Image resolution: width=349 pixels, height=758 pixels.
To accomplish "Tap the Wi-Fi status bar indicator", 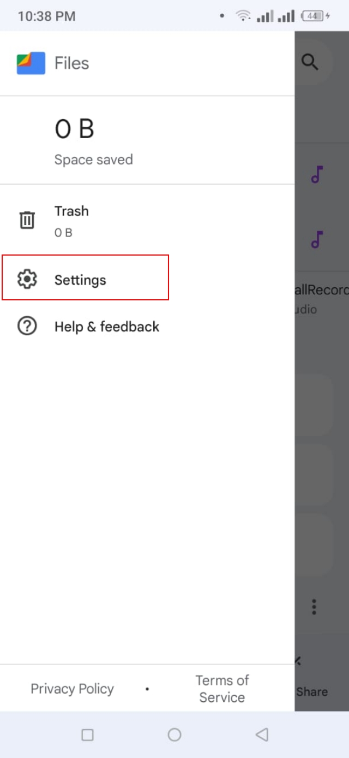I will coord(243,15).
